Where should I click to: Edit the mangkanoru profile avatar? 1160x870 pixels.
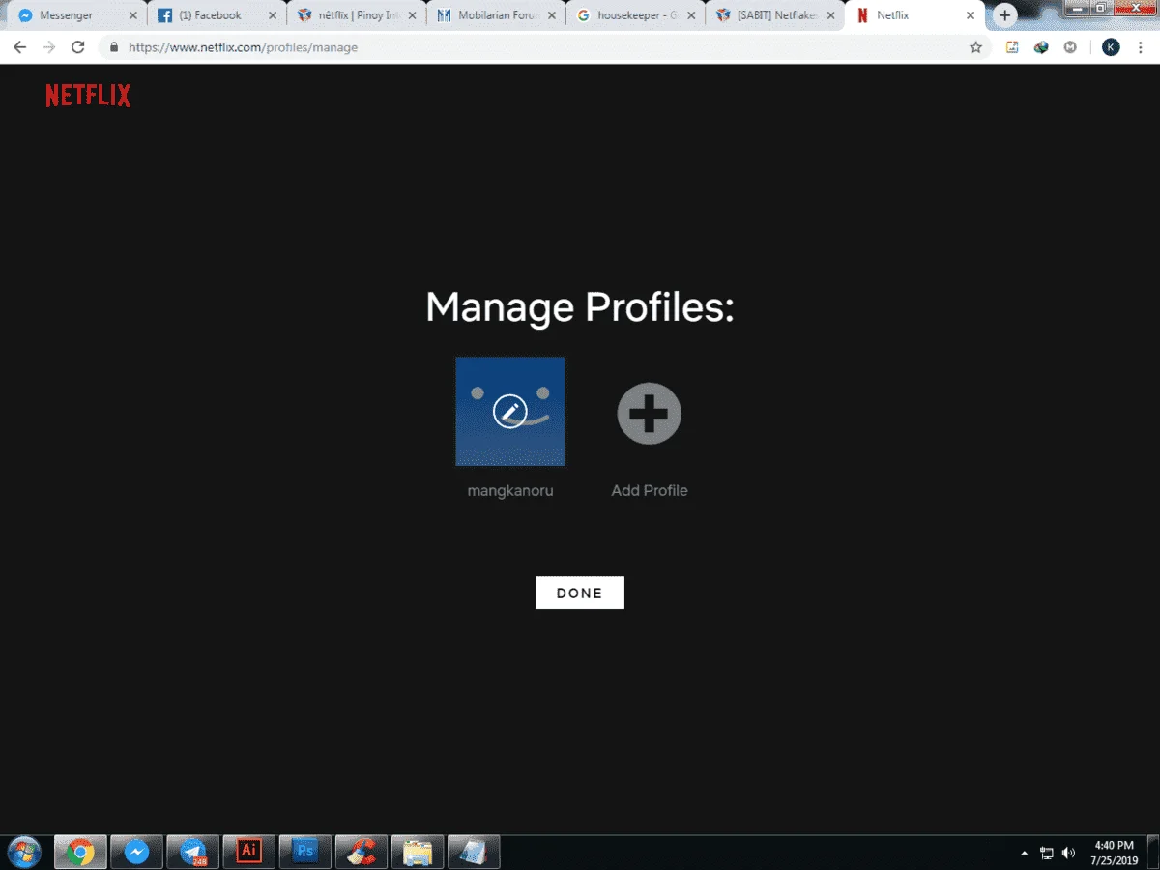[x=510, y=412]
